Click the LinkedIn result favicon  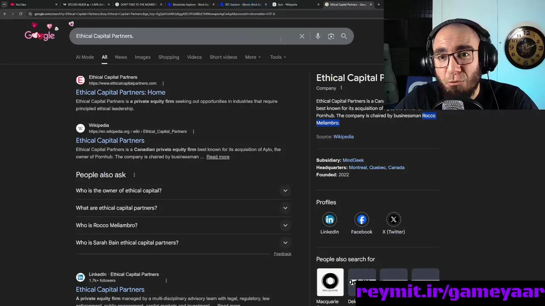coord(80,278)
